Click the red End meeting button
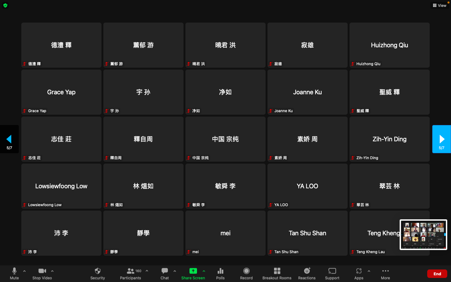451x282 pixels. click(x=437, y=274)
